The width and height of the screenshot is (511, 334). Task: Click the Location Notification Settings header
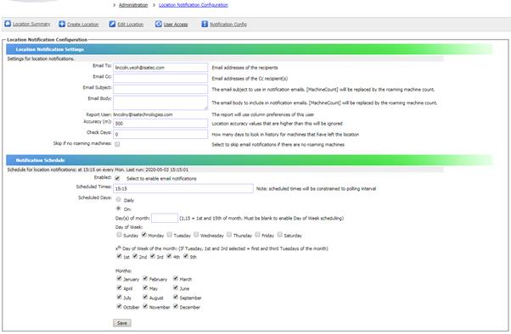coord(250,49)
